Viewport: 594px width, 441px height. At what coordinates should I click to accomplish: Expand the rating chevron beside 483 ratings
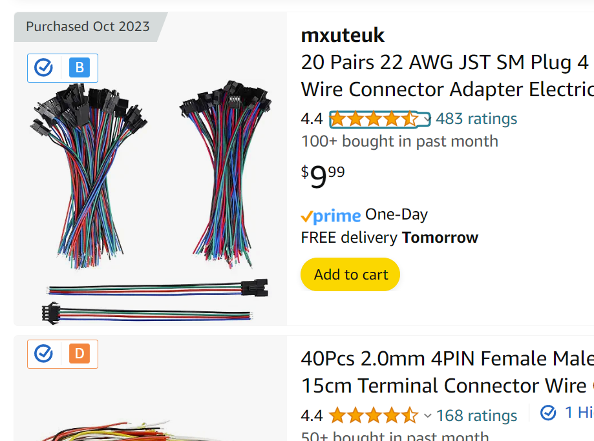pos(427,119)
